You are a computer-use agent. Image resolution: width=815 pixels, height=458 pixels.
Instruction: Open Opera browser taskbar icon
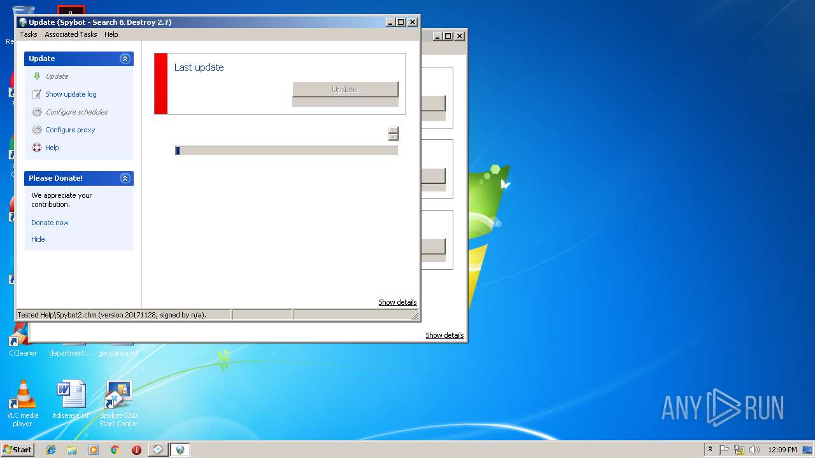[136, 450]
